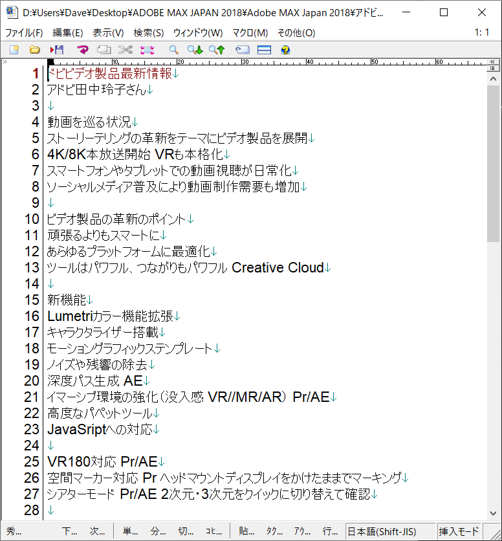
Task: Click the コピ... function key button
Action: (213, 531)
